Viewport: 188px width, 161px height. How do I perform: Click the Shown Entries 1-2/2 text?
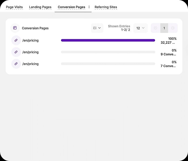(x=119, y=28)
